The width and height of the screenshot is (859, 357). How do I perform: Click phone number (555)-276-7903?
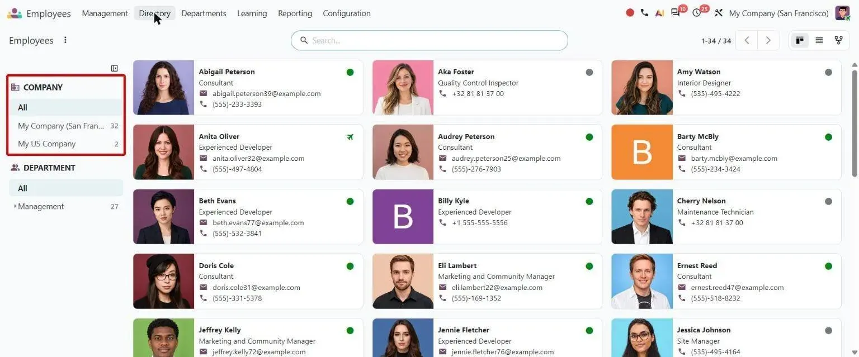[x=476, y=169]
